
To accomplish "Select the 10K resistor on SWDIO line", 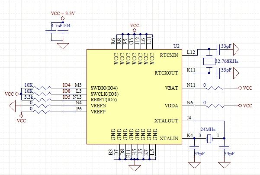I will coord(42,88).
